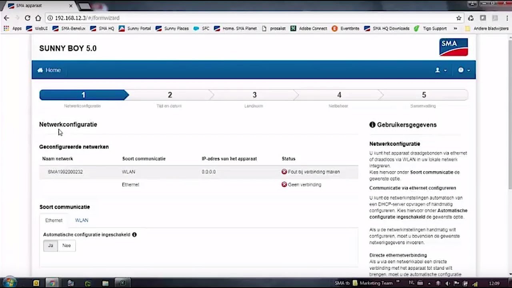This screenshot has width=512, height=288.
Task: Set automatic configuration to Ja
Action: coord(50,246)
